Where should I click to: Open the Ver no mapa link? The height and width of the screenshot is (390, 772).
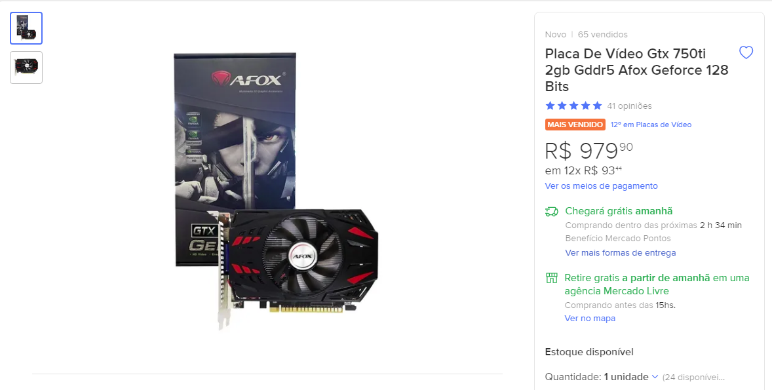[590, 318]
